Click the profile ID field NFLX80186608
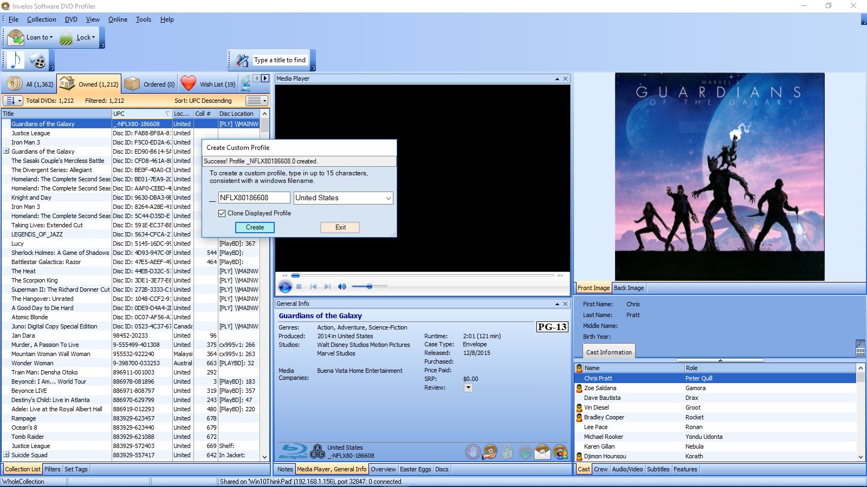Viewport: 867px width, 487px height. pyautogui.click(x=254, y=198)
